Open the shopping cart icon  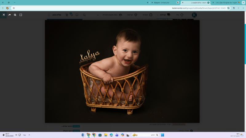[67, 15]
